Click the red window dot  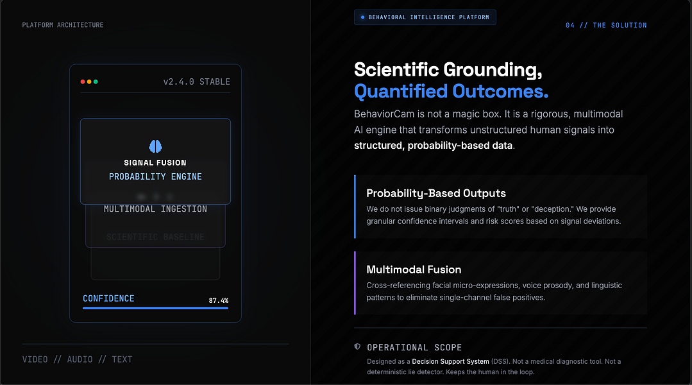click(x=83, y=81)
